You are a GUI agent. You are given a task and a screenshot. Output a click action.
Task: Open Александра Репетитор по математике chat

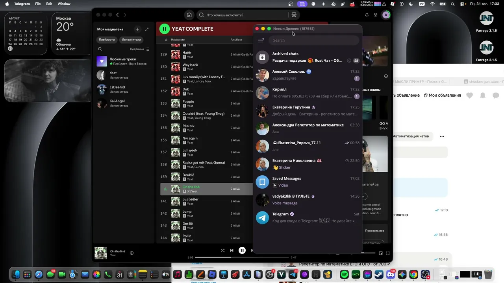308,128
